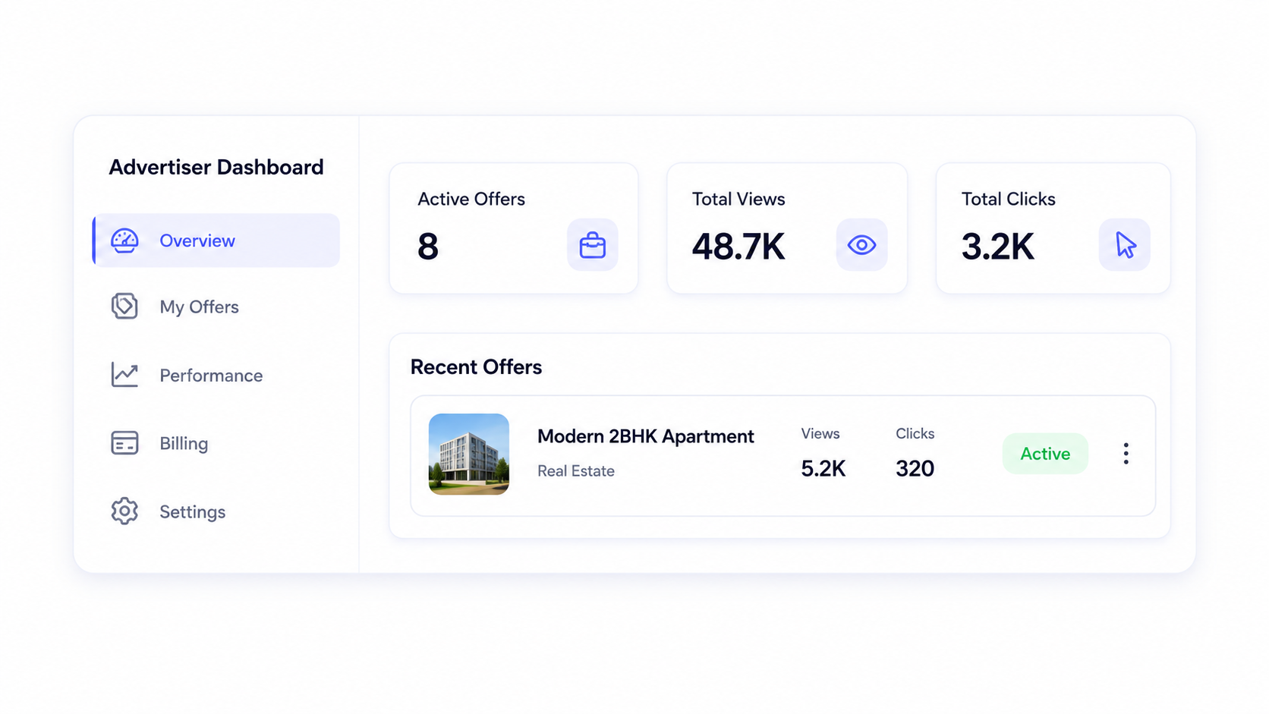Click the Performance line chart icon
Viewport: 1269px width, 714px height.
pyautogui.click(x=124, y=374)
